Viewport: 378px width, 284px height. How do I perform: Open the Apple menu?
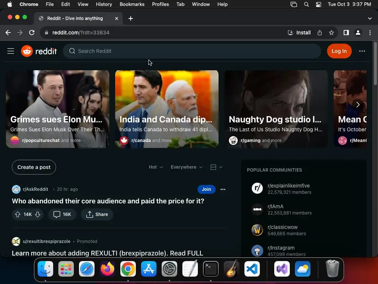point(10,4)
